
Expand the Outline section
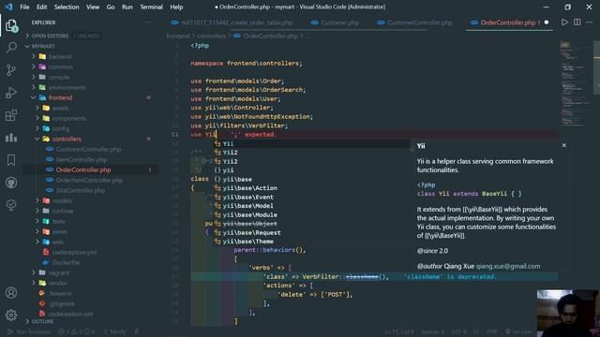[x=42, y=321]
